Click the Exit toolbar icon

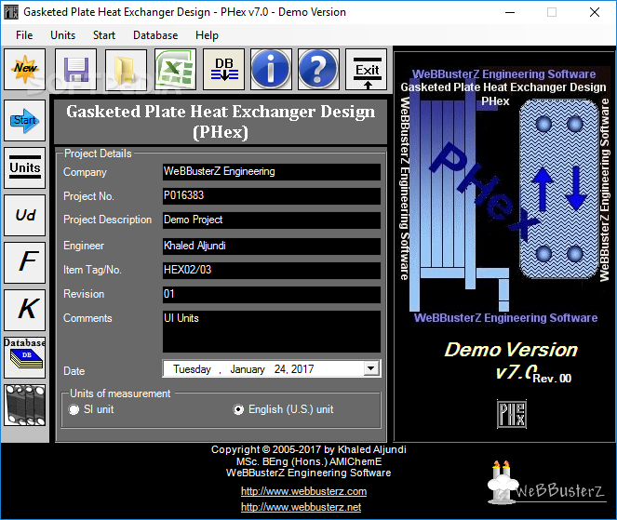coord(367,69)
